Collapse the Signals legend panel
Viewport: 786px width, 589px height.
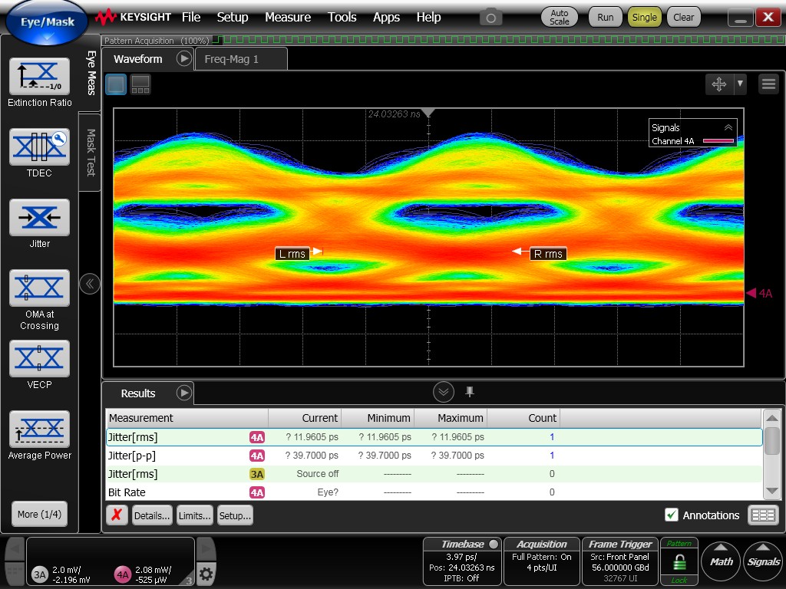(728, 128)
